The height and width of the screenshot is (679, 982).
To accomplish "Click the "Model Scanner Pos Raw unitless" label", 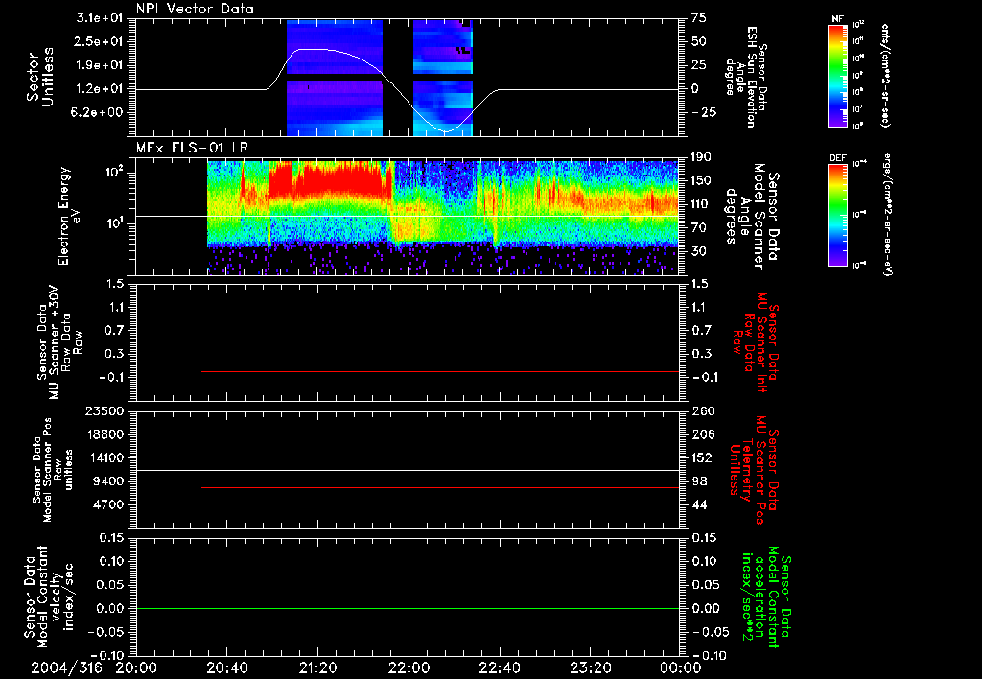I will tap(52, 470).
